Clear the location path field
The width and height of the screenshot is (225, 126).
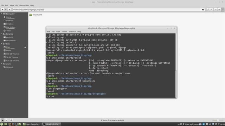[x=203, y=9]
